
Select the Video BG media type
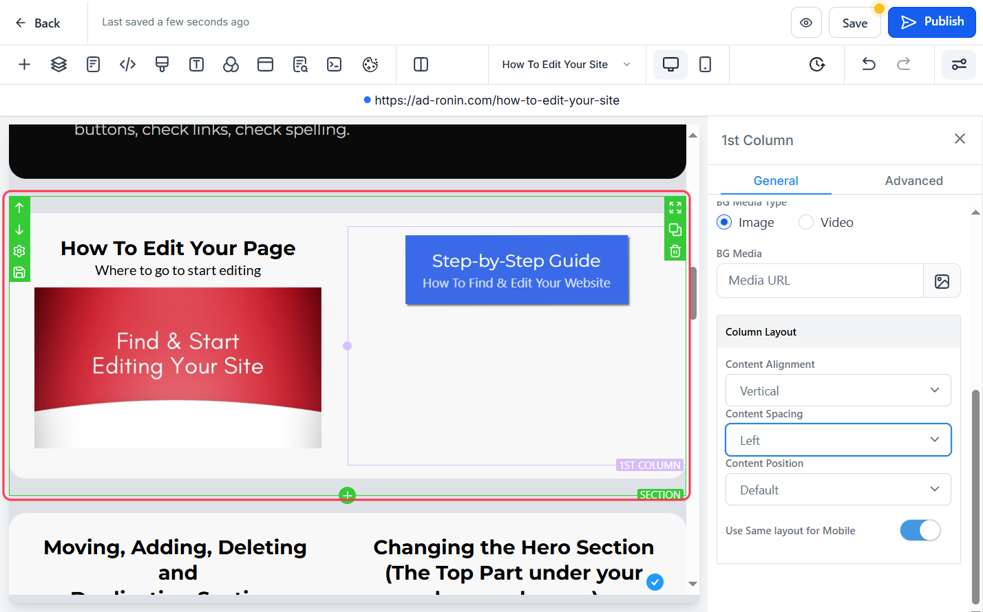(x=806, y=222)
